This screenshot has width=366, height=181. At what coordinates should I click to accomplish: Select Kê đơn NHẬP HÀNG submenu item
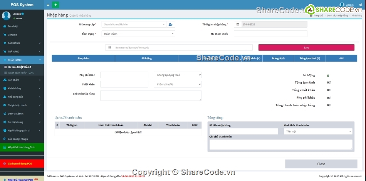[20, 67]
